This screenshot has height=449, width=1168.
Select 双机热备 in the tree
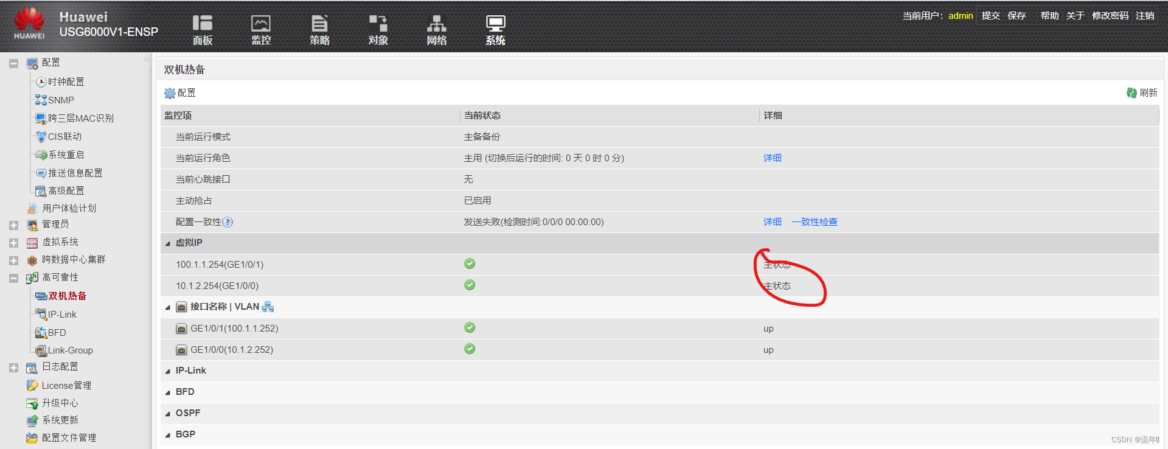click(x=67, y=296)
